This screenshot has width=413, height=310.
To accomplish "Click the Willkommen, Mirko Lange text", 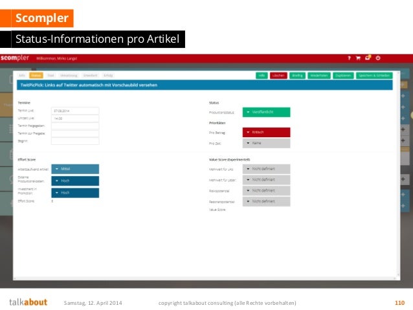I will (56, 58).
